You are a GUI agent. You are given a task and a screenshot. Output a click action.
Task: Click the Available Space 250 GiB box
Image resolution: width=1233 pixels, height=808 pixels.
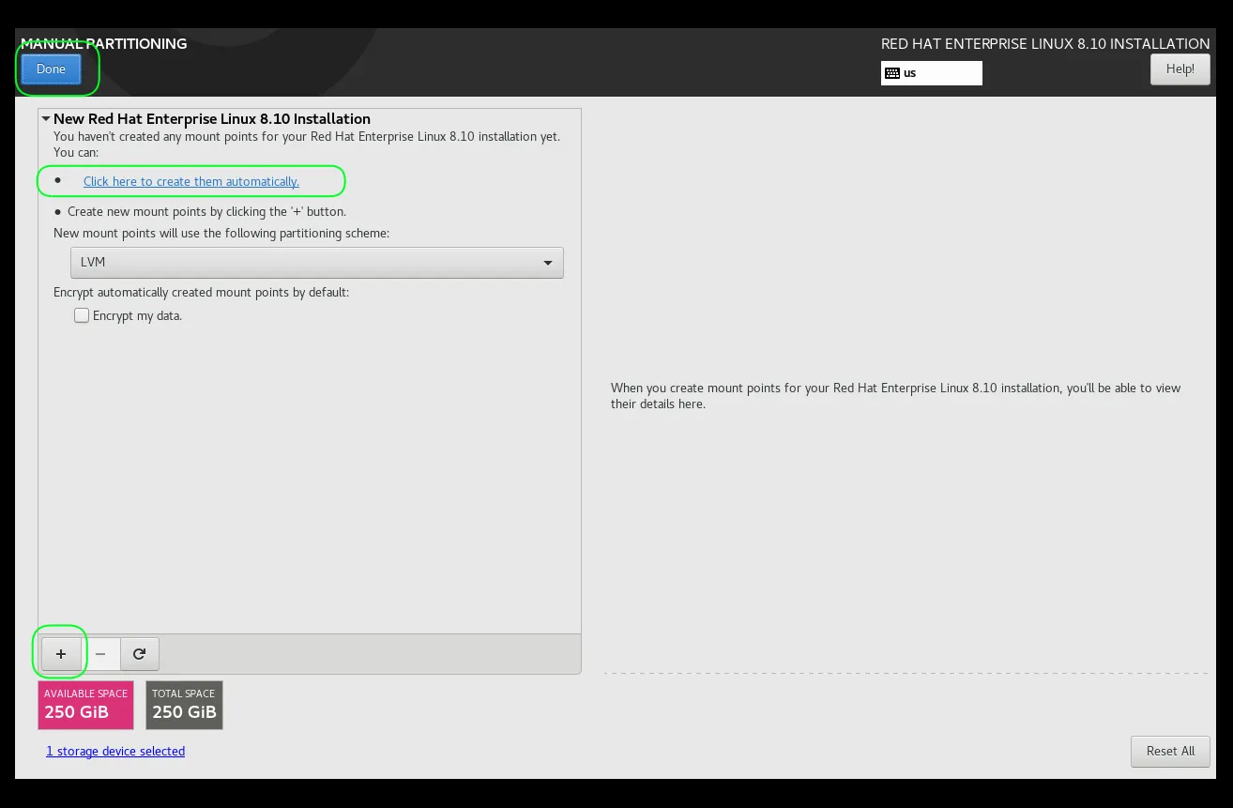coord(85,705)
